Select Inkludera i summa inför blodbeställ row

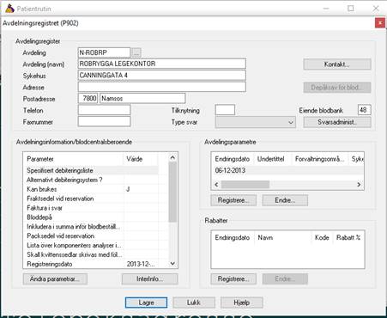[92, 227]
